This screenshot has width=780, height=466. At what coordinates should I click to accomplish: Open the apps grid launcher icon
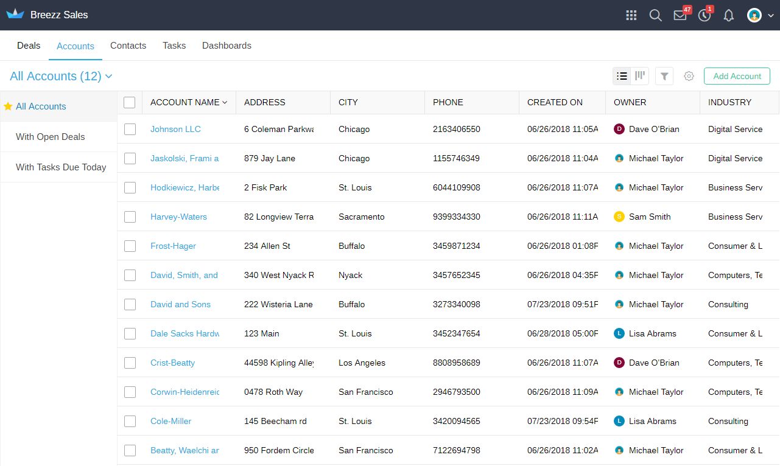pyautogui.click(x=631, y=15)
